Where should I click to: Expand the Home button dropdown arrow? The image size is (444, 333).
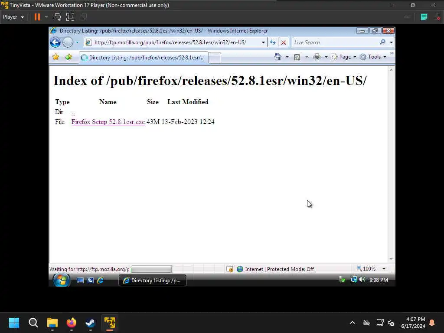(287, 57)
